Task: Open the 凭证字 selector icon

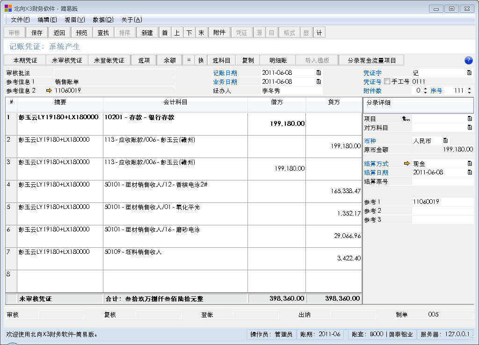Action: (469, 72)
